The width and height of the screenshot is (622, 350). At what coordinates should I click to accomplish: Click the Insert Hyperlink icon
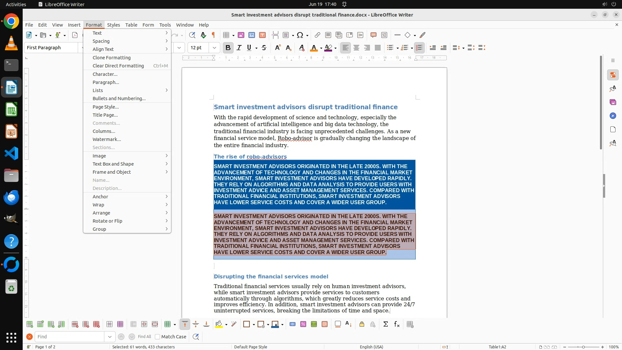317,35
